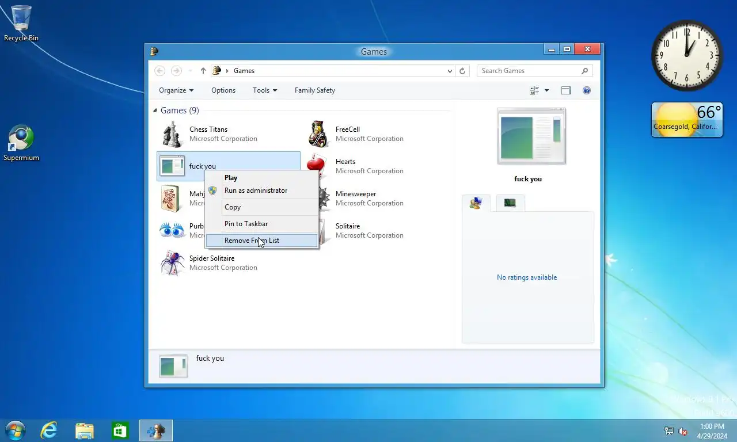Click the No ratings available text
This screenshot has width=737, height=442.
[x=527, y=277]
